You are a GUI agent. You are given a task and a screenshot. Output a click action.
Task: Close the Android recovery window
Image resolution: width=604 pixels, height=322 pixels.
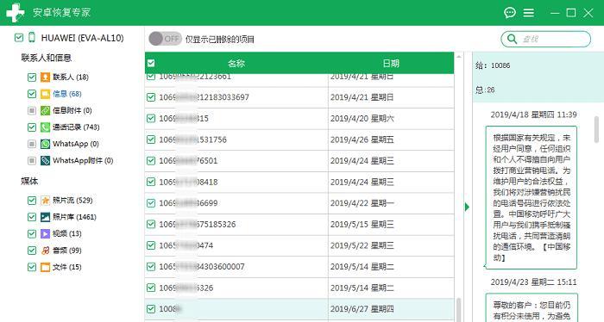(x=588, y=13)
